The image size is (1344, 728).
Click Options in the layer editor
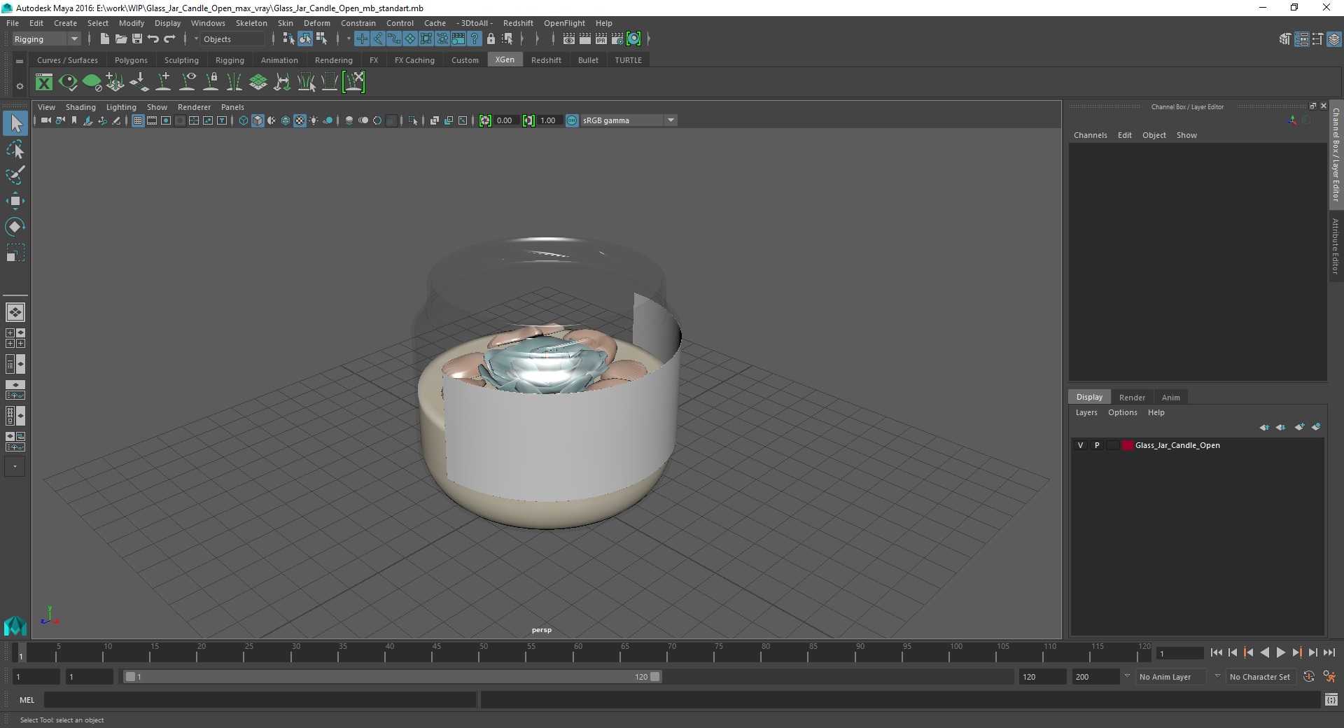tap(1122, 412)
